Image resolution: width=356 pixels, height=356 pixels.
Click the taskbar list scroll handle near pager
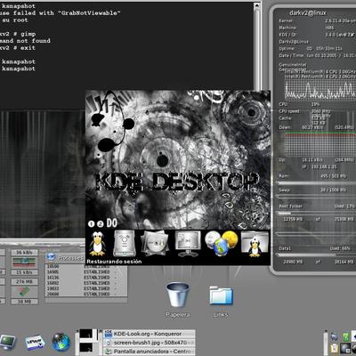point(101,343)
